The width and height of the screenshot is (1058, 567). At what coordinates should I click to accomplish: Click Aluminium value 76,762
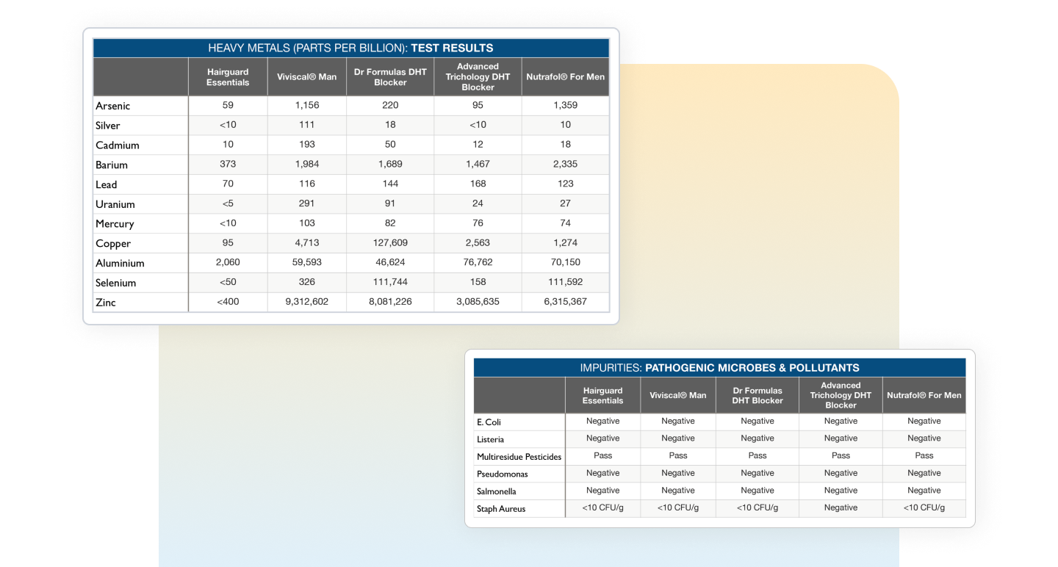[478, 261]
